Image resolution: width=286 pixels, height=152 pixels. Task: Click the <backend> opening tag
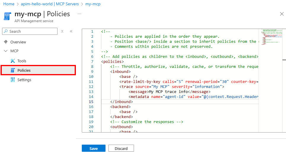[120, 107]
